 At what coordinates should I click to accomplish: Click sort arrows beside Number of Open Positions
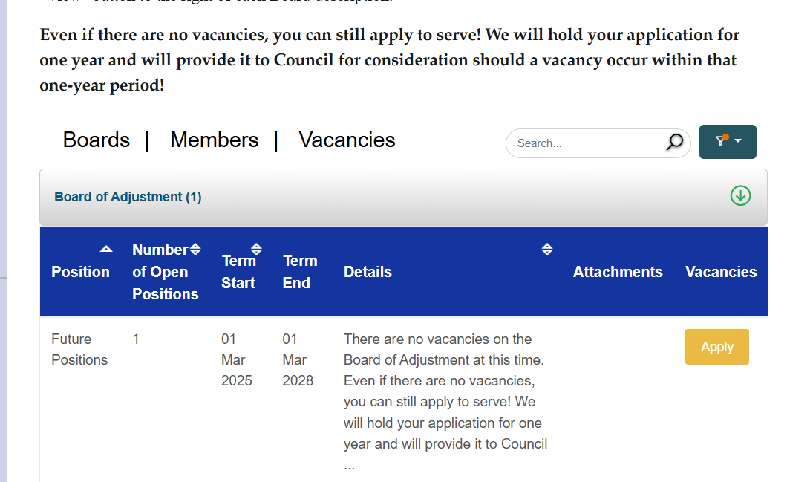(x=195, y=249)
